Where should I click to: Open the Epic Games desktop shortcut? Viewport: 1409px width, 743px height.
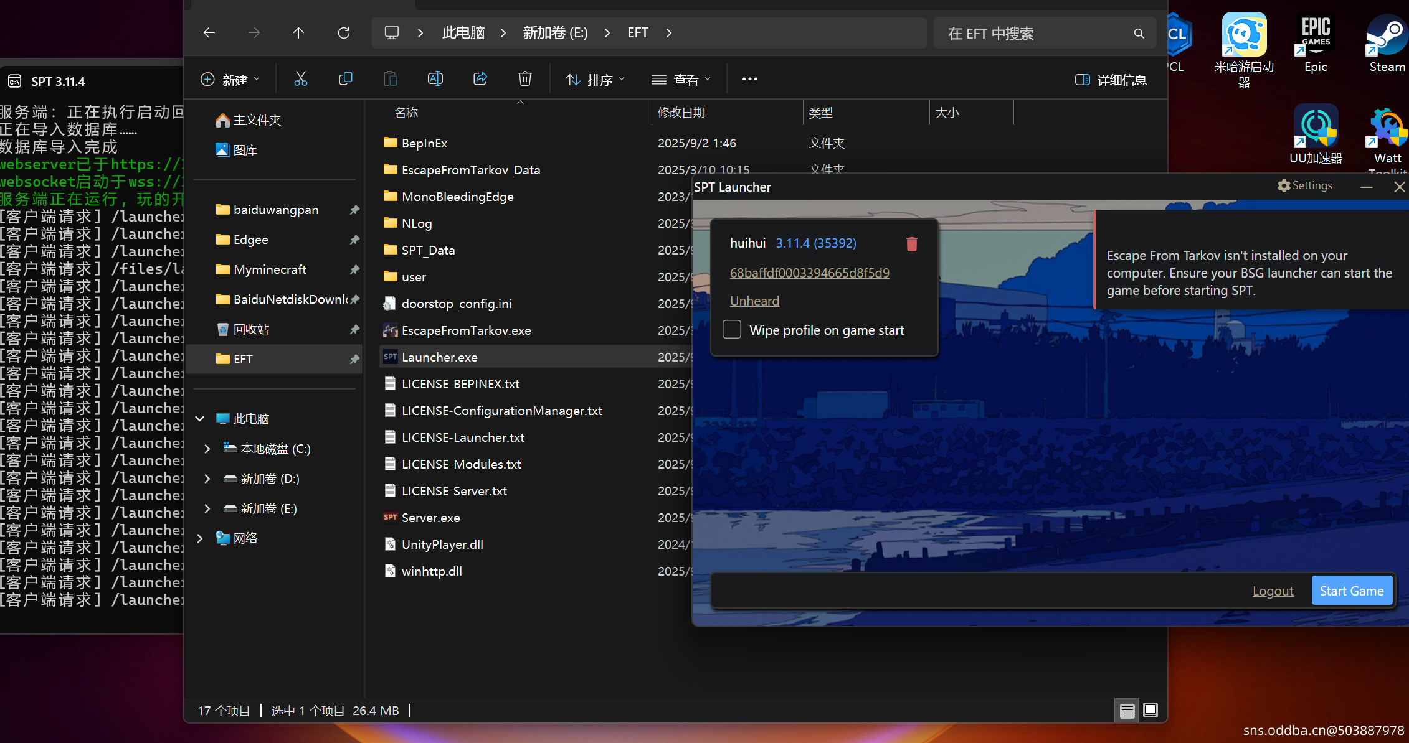(x=1316, y=43)
